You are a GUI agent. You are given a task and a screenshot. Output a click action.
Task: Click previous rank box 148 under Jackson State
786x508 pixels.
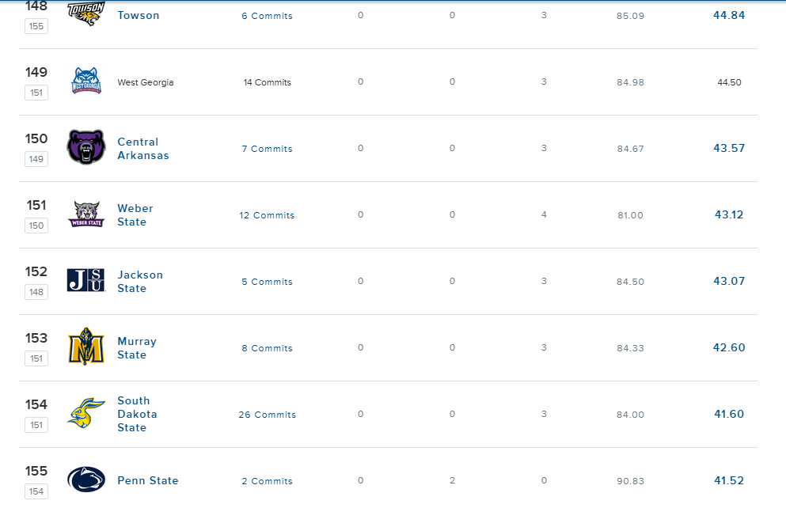36,292
